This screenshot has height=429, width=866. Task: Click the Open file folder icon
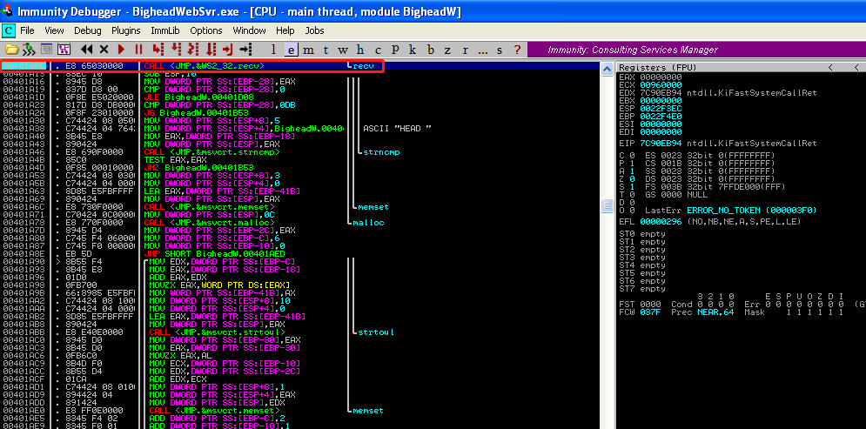tap(11, 50)
